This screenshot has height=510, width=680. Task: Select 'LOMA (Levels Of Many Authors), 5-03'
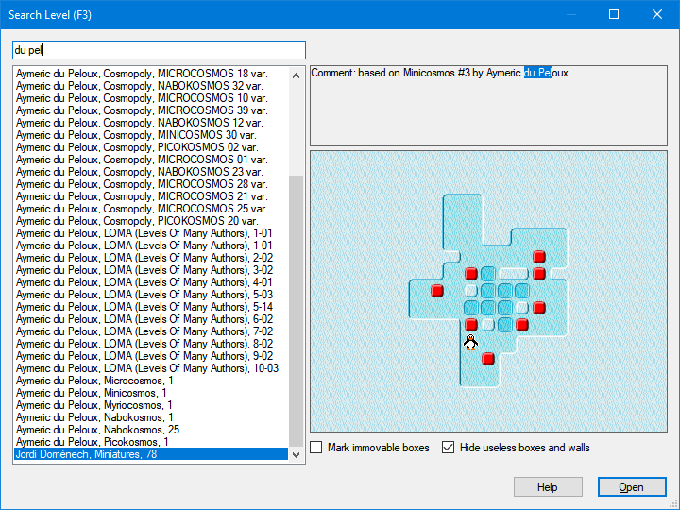tap(151, 295)
